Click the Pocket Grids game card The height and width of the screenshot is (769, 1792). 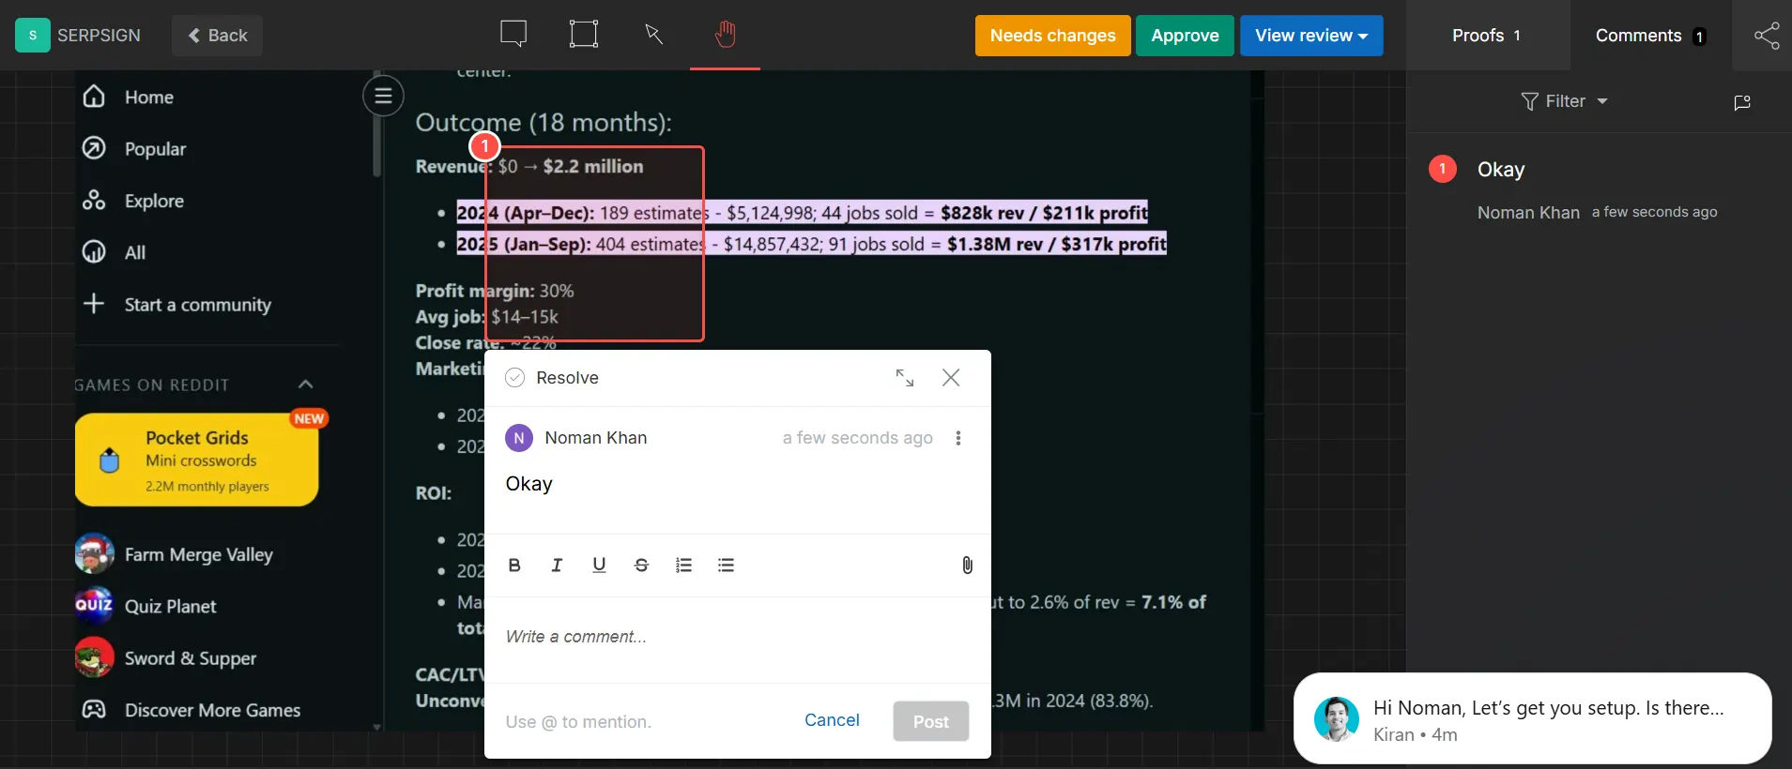pyautogui.click(x=197, y=460)
